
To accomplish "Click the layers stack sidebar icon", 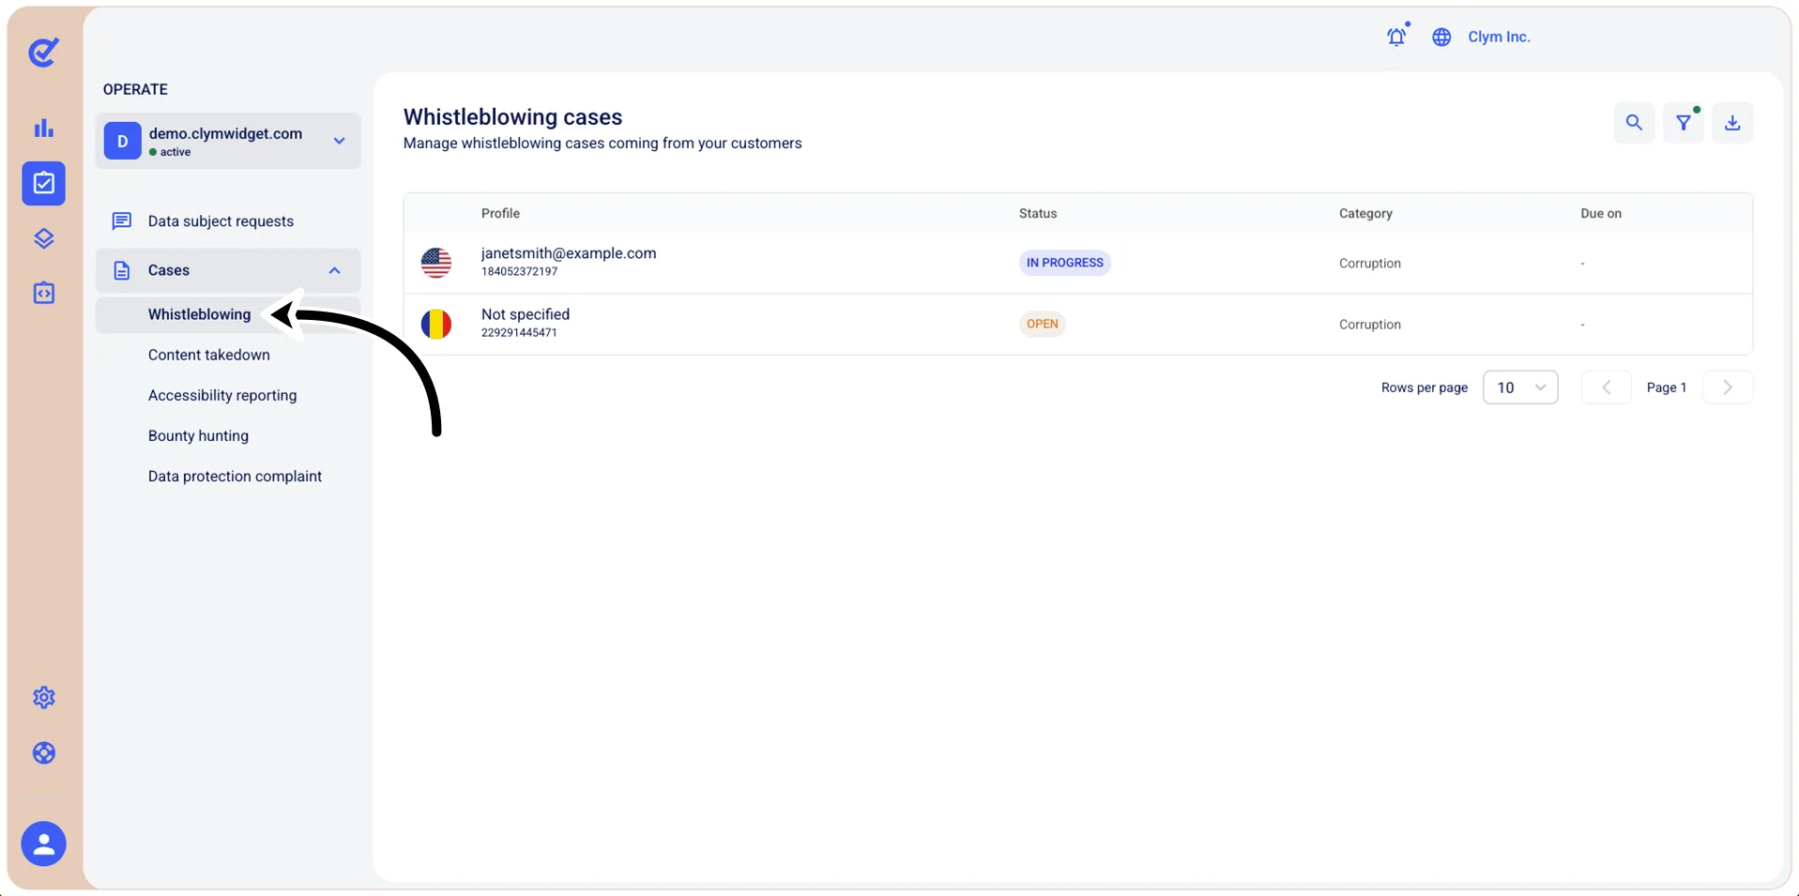I will 44,238.
